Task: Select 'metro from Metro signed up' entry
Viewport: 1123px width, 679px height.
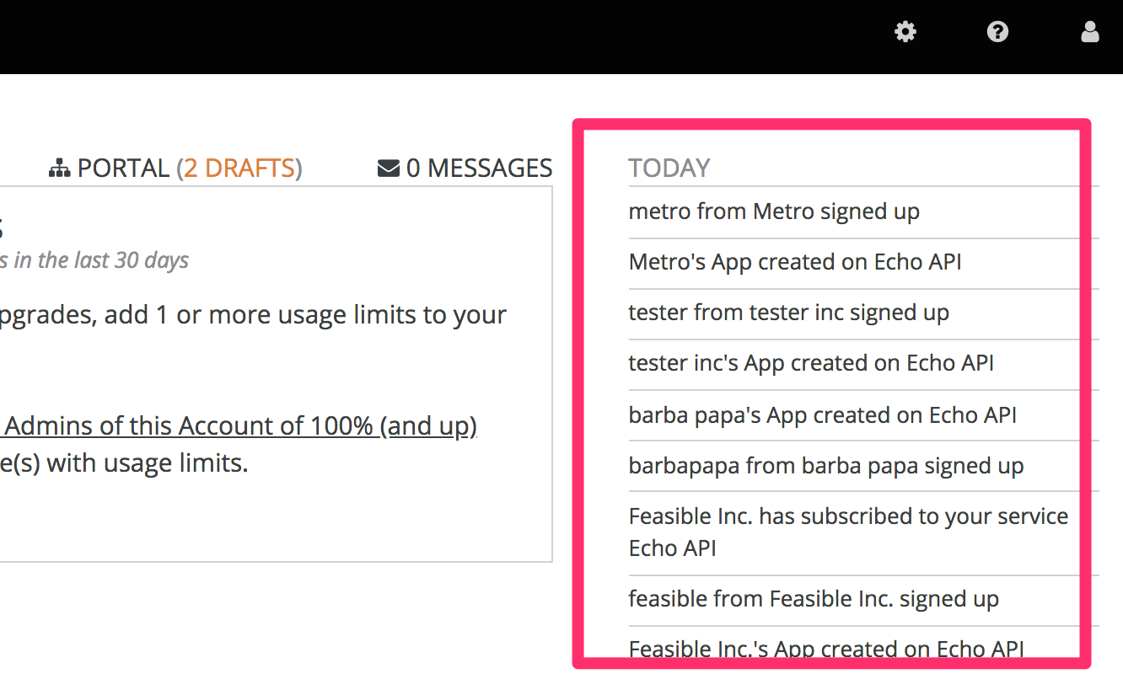Action: point(774,211)
